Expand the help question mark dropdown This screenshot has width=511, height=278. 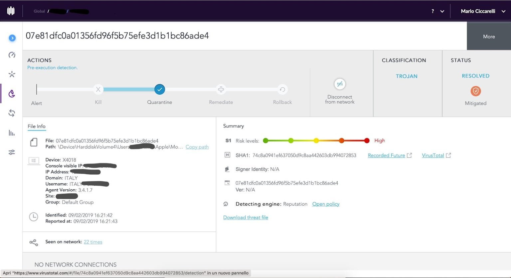pyautogui.click(x=437, y=11)
